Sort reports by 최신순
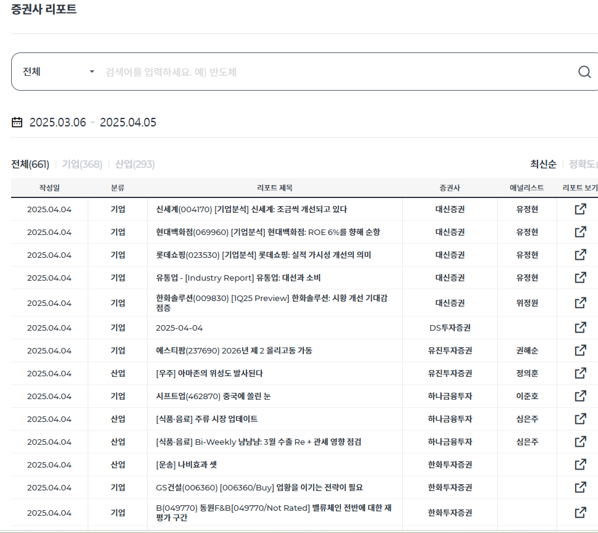Screen dimensions: 598x533 543,164
